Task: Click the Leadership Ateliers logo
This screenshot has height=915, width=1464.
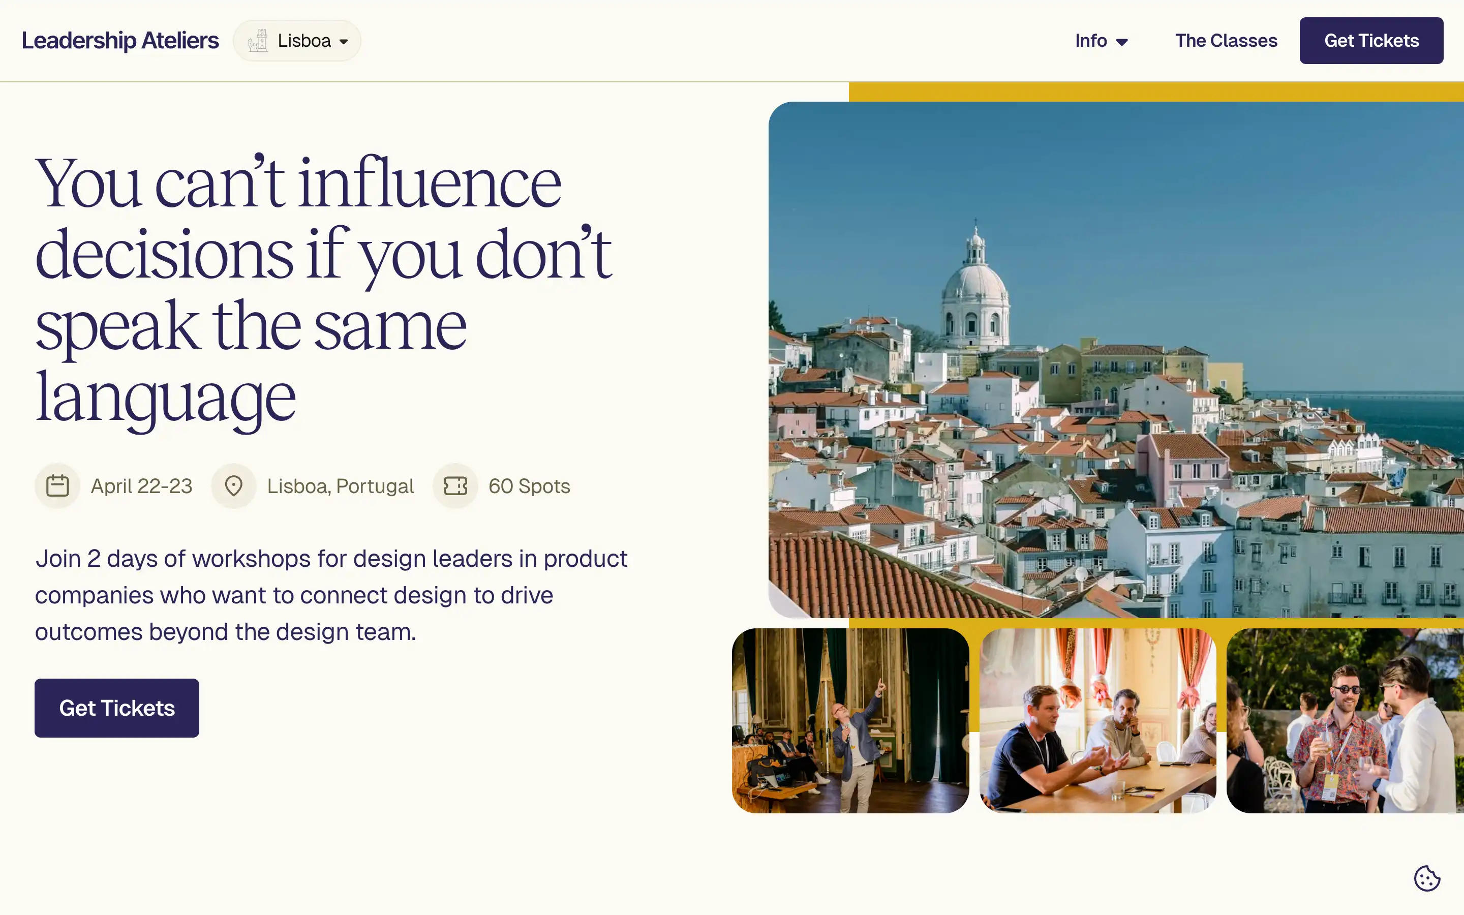Action: point(120,40)
